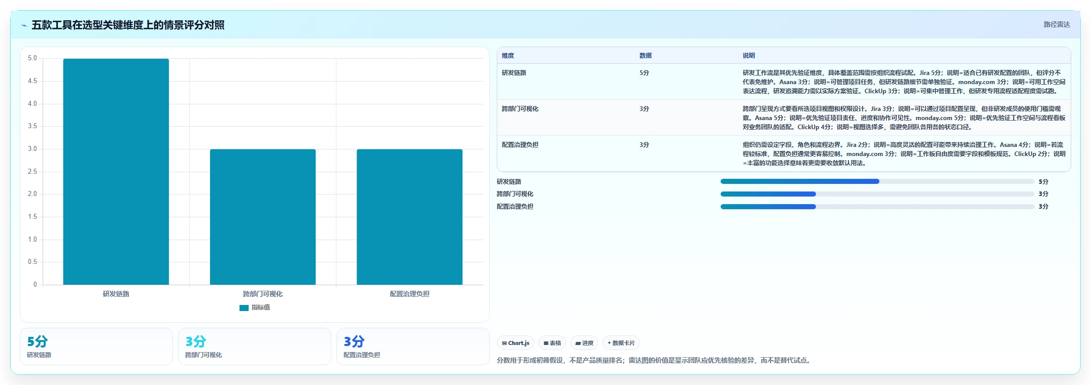Viewport: 1091px width, 385px height.
Task: Click the 配置治理负担 x-axis label
Action: click(410, 294)
